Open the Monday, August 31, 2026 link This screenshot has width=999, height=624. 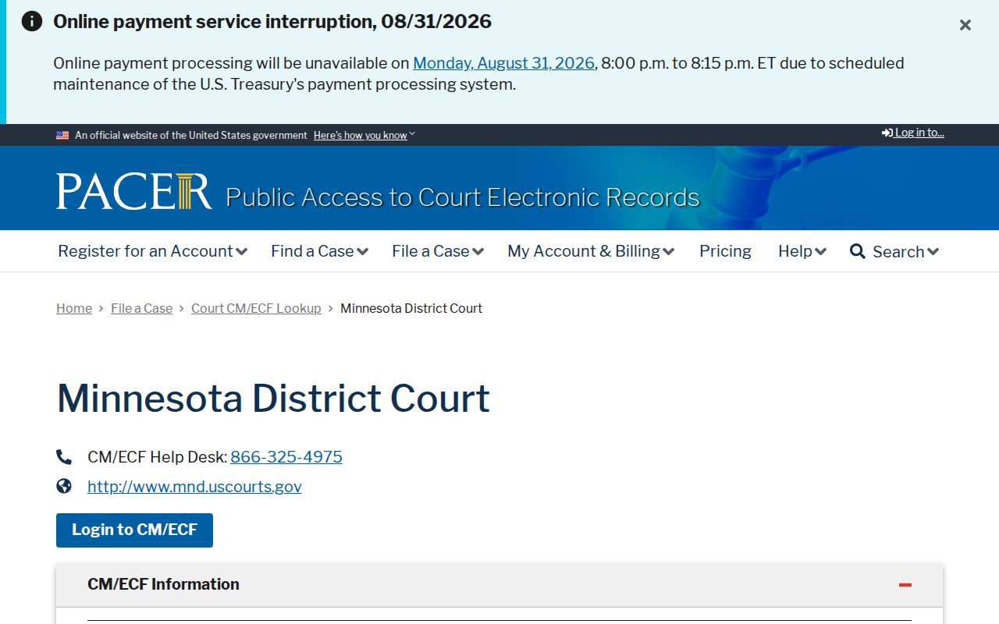[503, 63]
